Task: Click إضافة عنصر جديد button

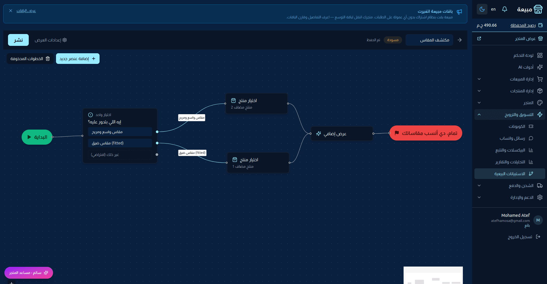Action: click(x=78, y=59)
